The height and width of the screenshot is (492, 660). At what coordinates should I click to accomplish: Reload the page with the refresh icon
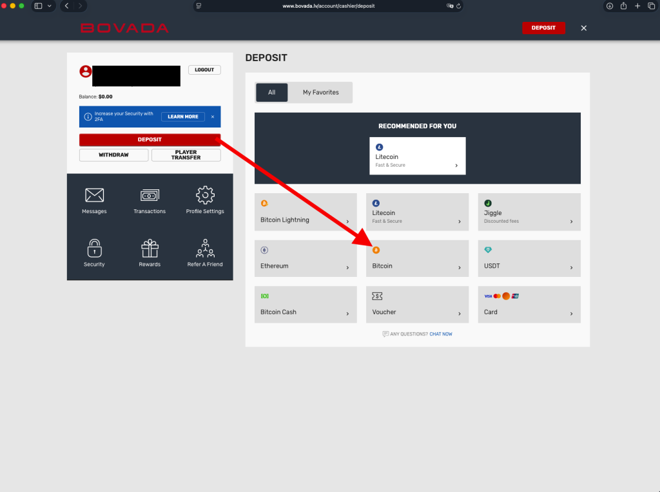[458, 6]
